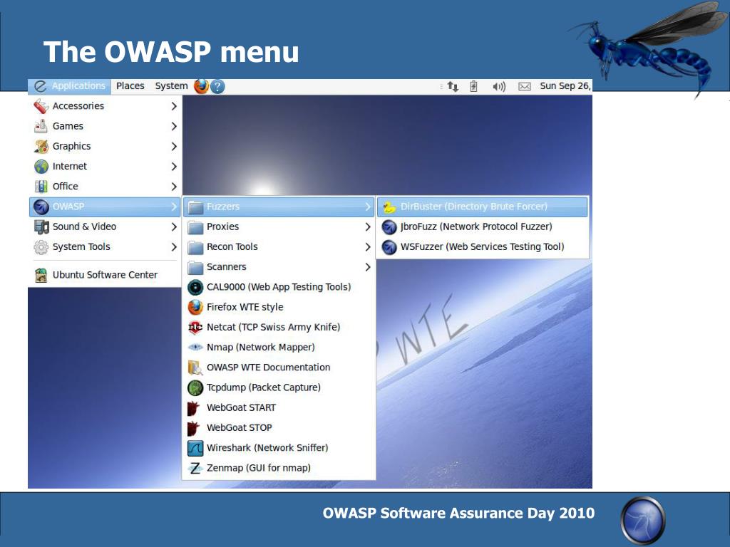
Task: Click the WSFuzzer icon
Action: tap(389, 246)
